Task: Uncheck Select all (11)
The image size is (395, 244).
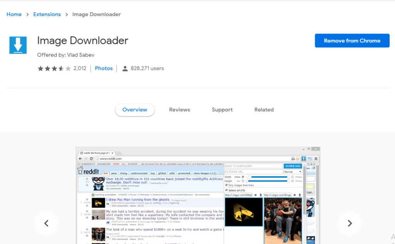Action: tap(226, 190)
